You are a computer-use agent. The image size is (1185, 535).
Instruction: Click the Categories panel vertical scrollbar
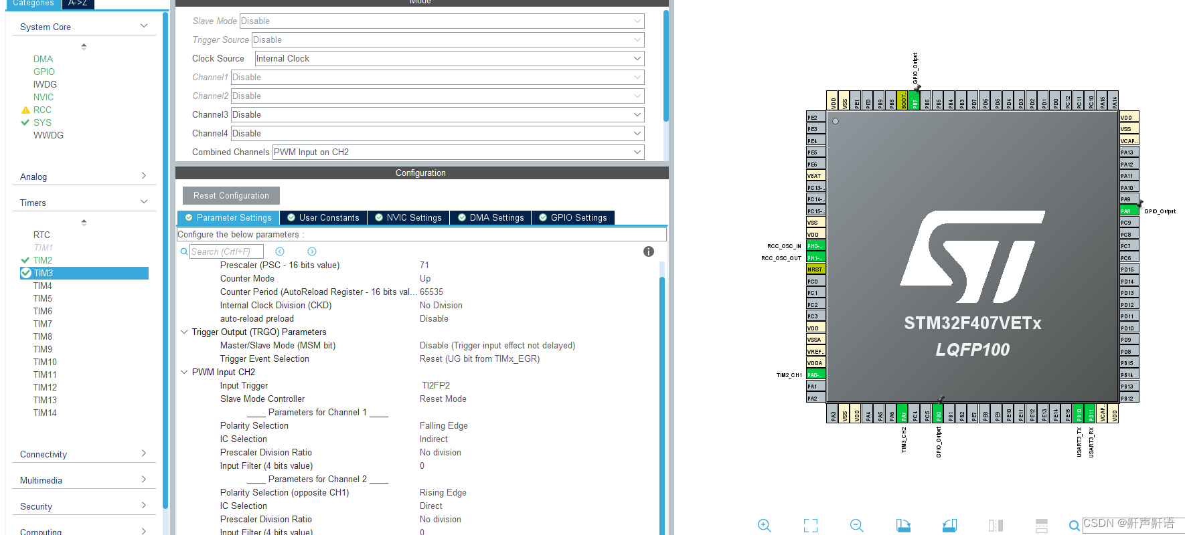coord(165,261)
